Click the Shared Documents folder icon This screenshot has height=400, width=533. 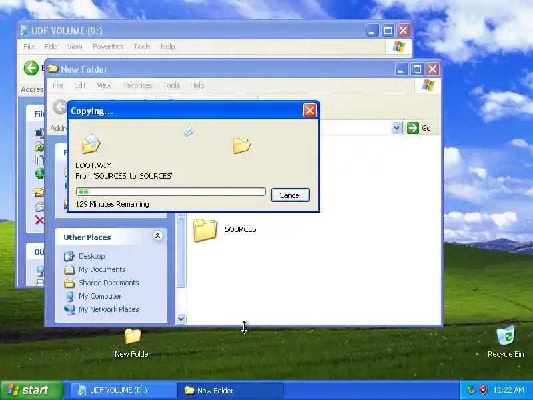coord(69,283)
